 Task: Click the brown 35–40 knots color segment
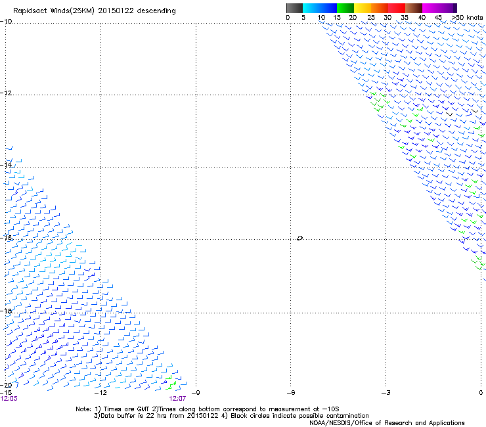[x=414, y=8]
